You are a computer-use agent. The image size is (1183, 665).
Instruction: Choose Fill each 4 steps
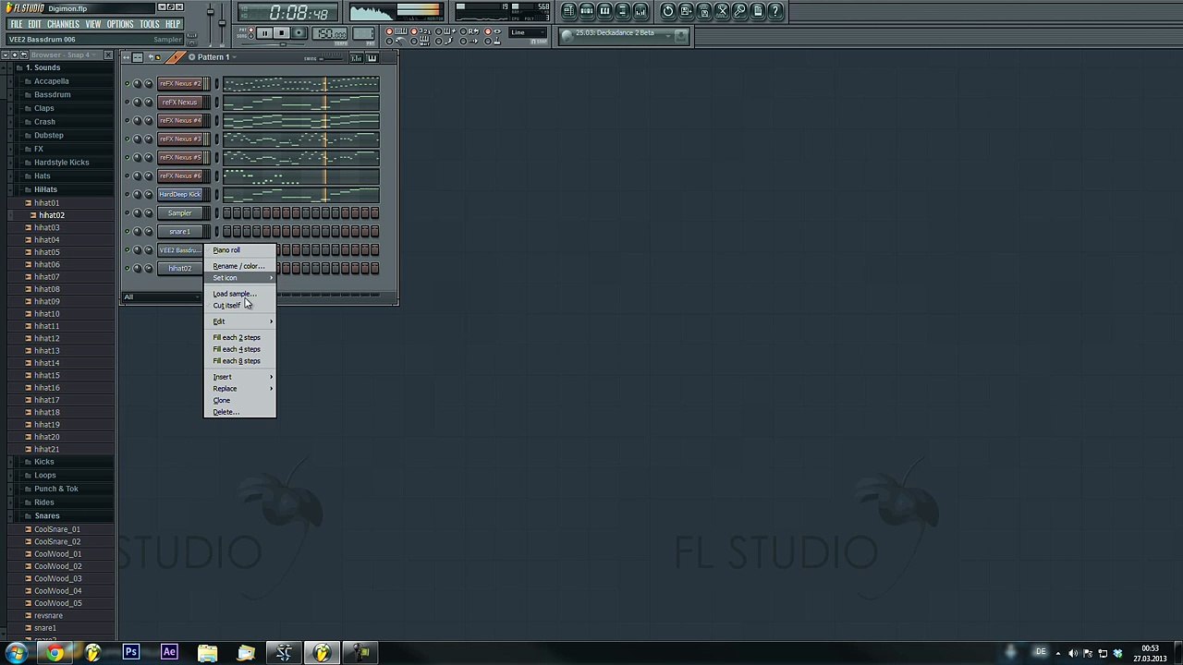[239, 349]
